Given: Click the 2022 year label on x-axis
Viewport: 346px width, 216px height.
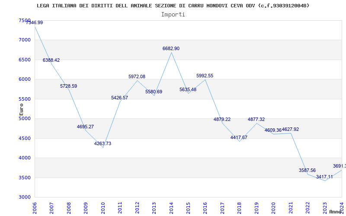Looking at the screenshot, I should (308, 209).
